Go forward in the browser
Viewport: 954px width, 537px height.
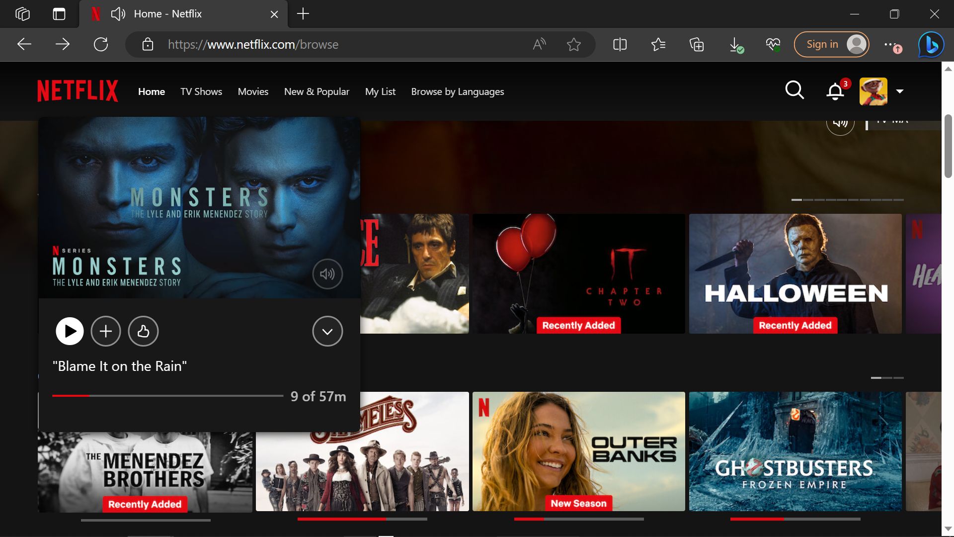coord(63,45)
